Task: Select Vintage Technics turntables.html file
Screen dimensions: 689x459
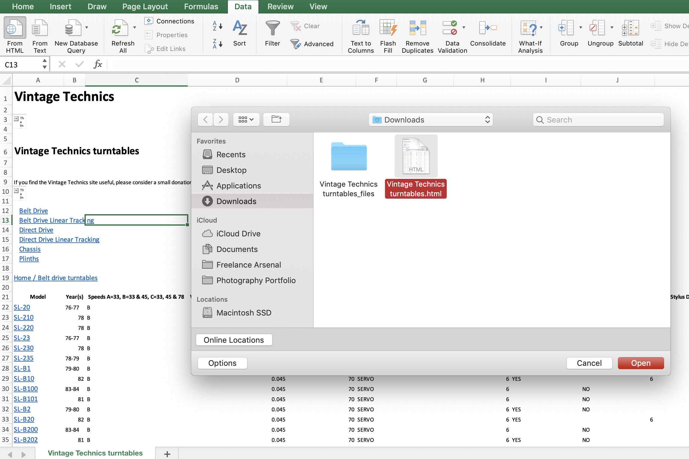Action: pos(416,167)
